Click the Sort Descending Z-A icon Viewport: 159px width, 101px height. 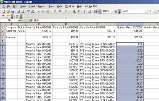pyautogui.click(x=90, y=11)
